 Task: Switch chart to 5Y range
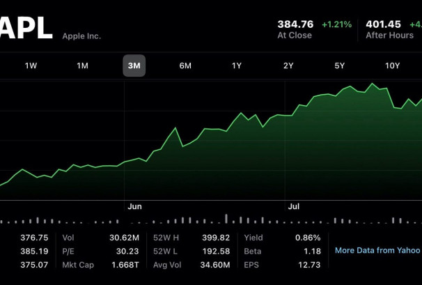[340, 66]
